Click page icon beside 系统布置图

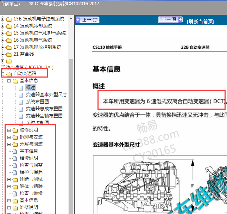pos(21,102)
